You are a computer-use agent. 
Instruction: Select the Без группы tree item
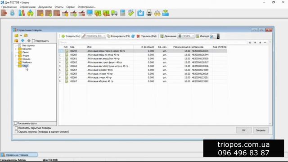28,45
